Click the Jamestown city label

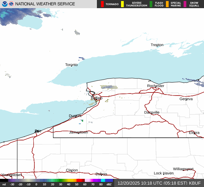coord(79,132)
